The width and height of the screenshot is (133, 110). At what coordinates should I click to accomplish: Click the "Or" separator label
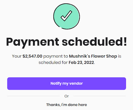[x=66, y=96]
